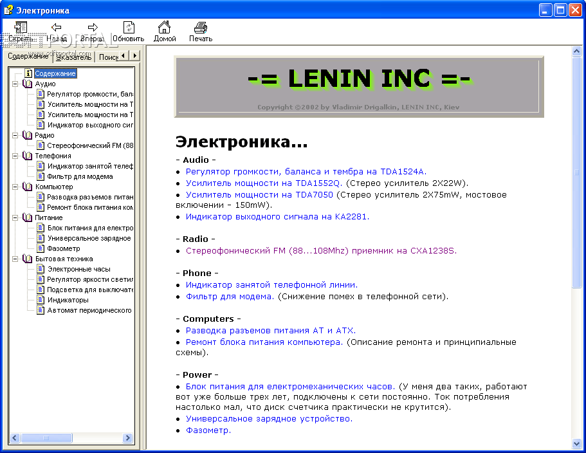Select tree item Регулятор яркости
The image size is (586, 453).
[90, 279]
